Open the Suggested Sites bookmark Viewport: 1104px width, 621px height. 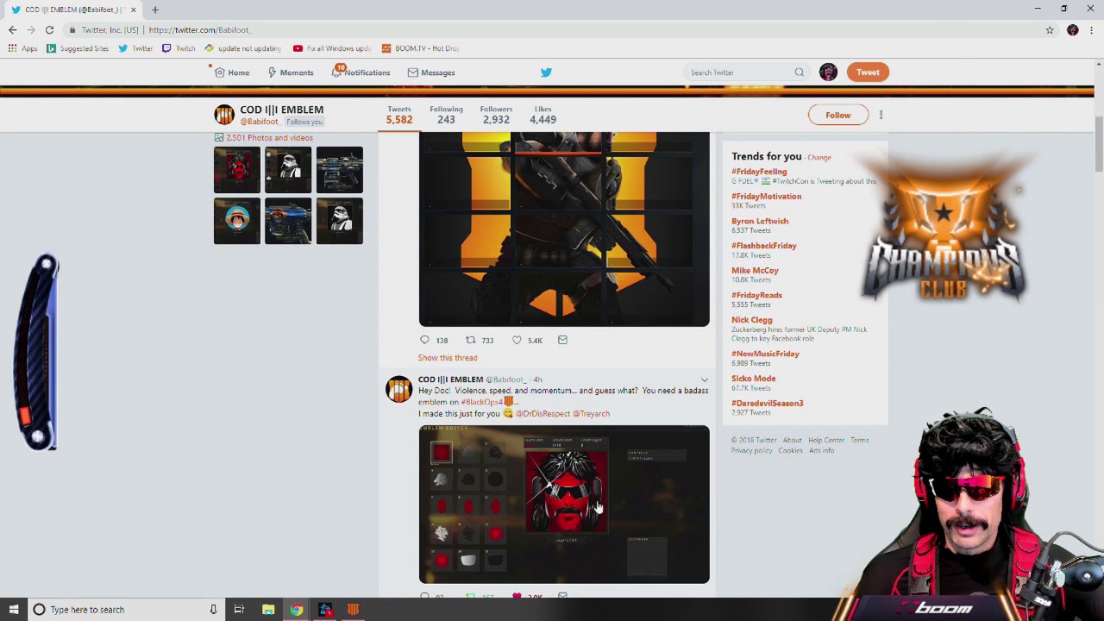78,48
